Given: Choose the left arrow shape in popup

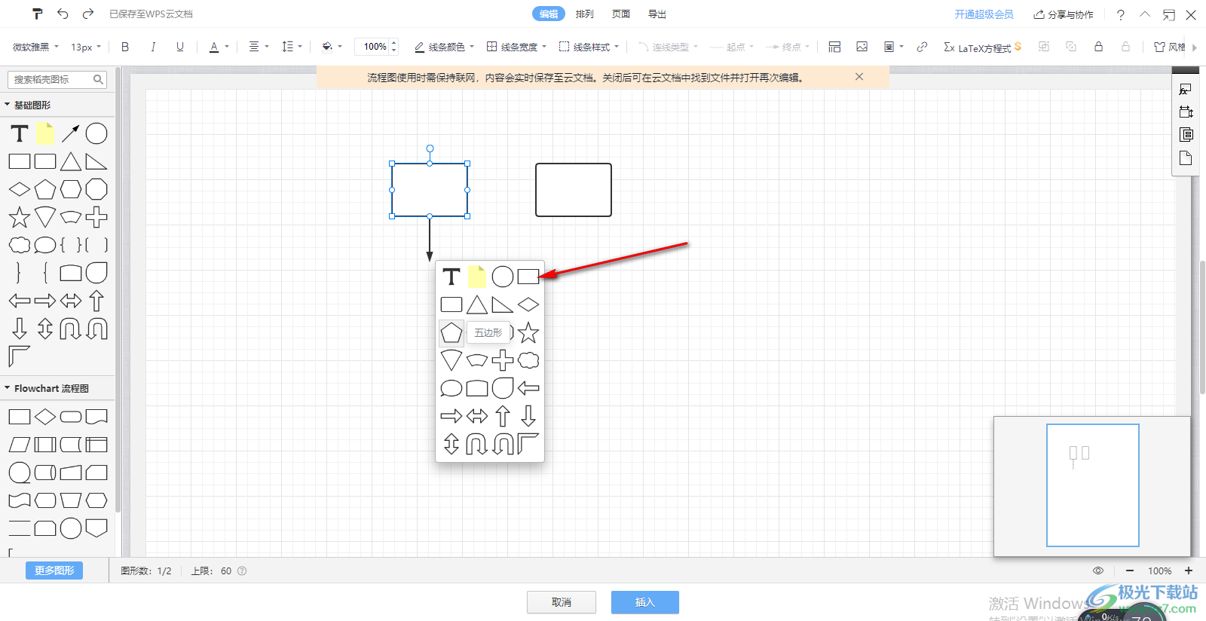Looking at the screenshot, I should point(528,388).
